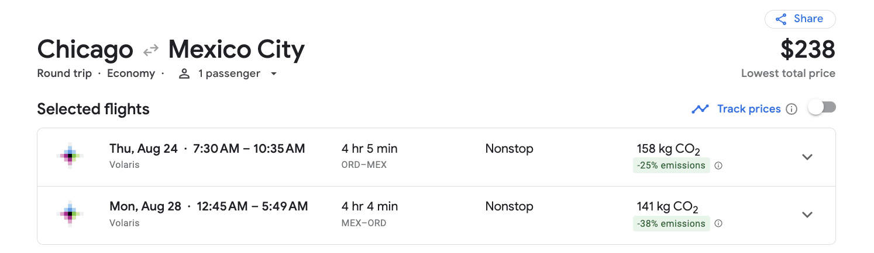This screenshot has width=874, height=253.
Task: Expand the Thu, Aug 24 flight details
Action: 807,157
